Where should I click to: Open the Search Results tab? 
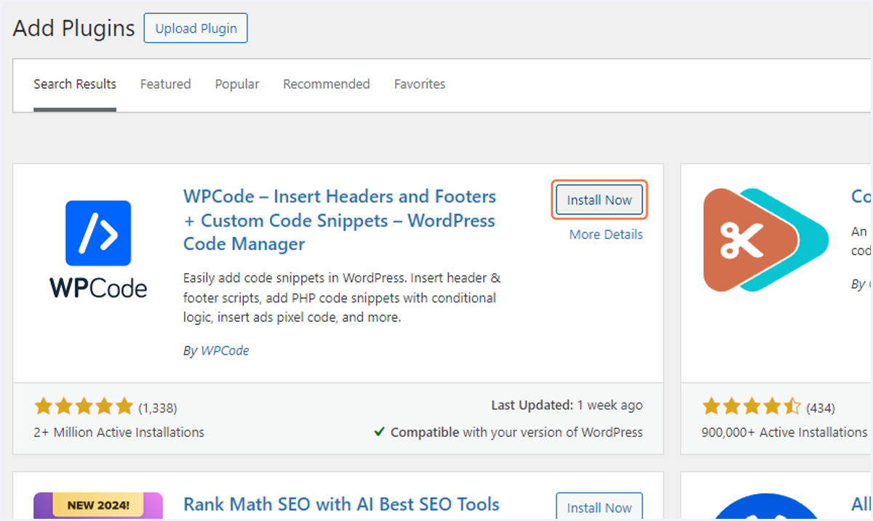75,84
